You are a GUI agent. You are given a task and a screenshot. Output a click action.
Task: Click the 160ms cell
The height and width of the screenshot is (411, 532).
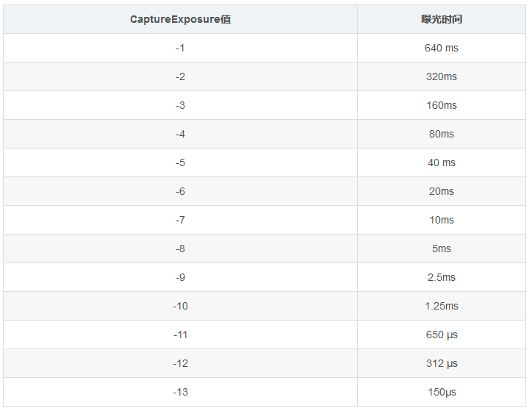click(442, 105)
